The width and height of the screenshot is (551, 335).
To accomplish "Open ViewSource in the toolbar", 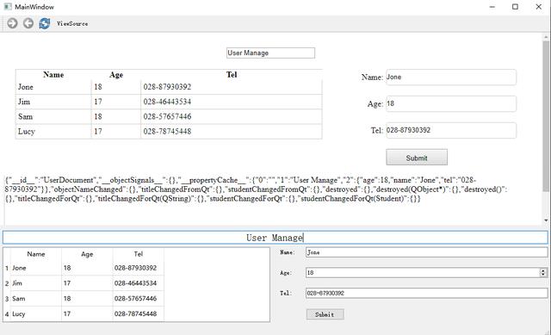I will pyautogui.click(x=72, y=23).
